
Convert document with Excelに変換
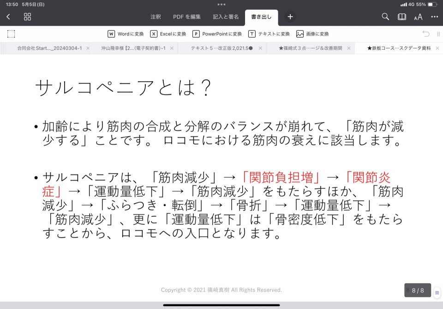[x=168, y=34]
